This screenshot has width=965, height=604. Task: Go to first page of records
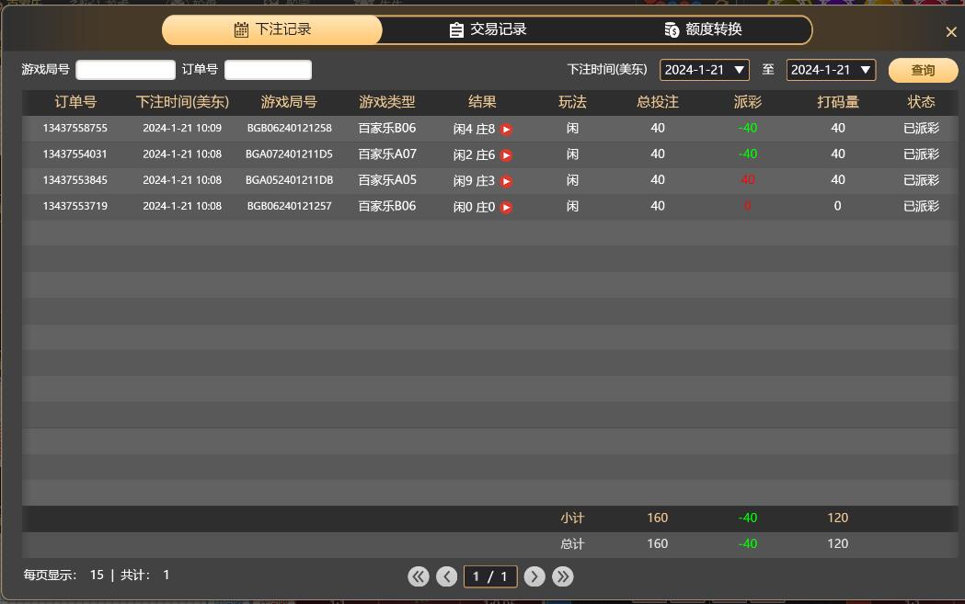[418, 576]
